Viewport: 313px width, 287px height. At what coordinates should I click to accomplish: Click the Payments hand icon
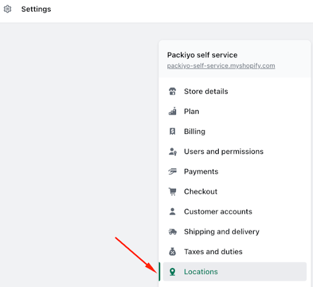coord(172,172)
